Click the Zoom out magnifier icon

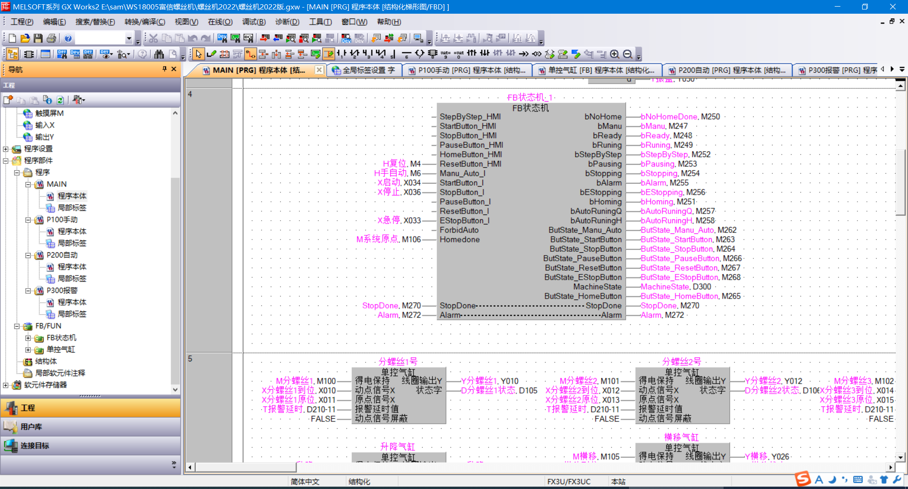coord(628,54)
